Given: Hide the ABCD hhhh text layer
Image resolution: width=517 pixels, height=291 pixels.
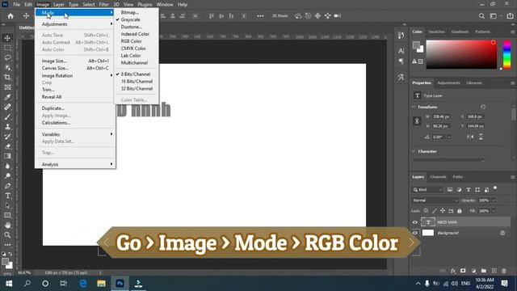Looking at the screenshot, I should pyautogui.click(x=414, y=222).
